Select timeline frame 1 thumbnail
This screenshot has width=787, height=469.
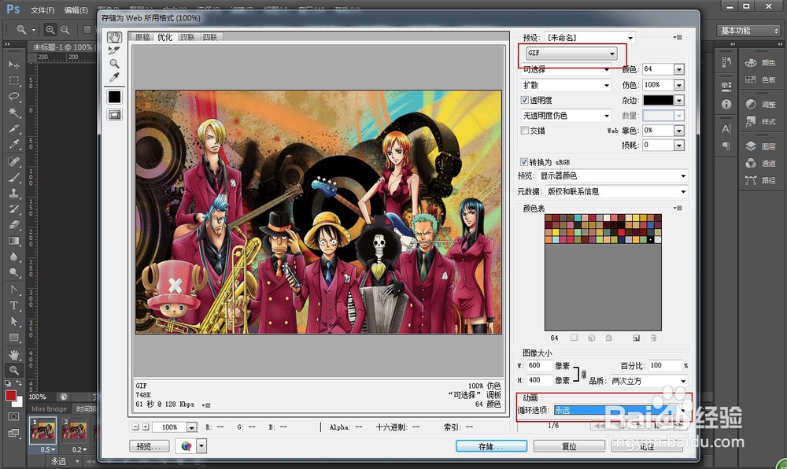43,430
